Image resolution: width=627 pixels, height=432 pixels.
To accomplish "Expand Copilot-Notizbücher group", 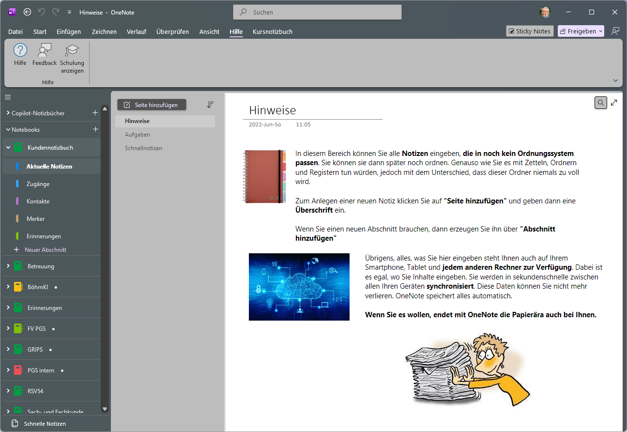I will [8, 113].
